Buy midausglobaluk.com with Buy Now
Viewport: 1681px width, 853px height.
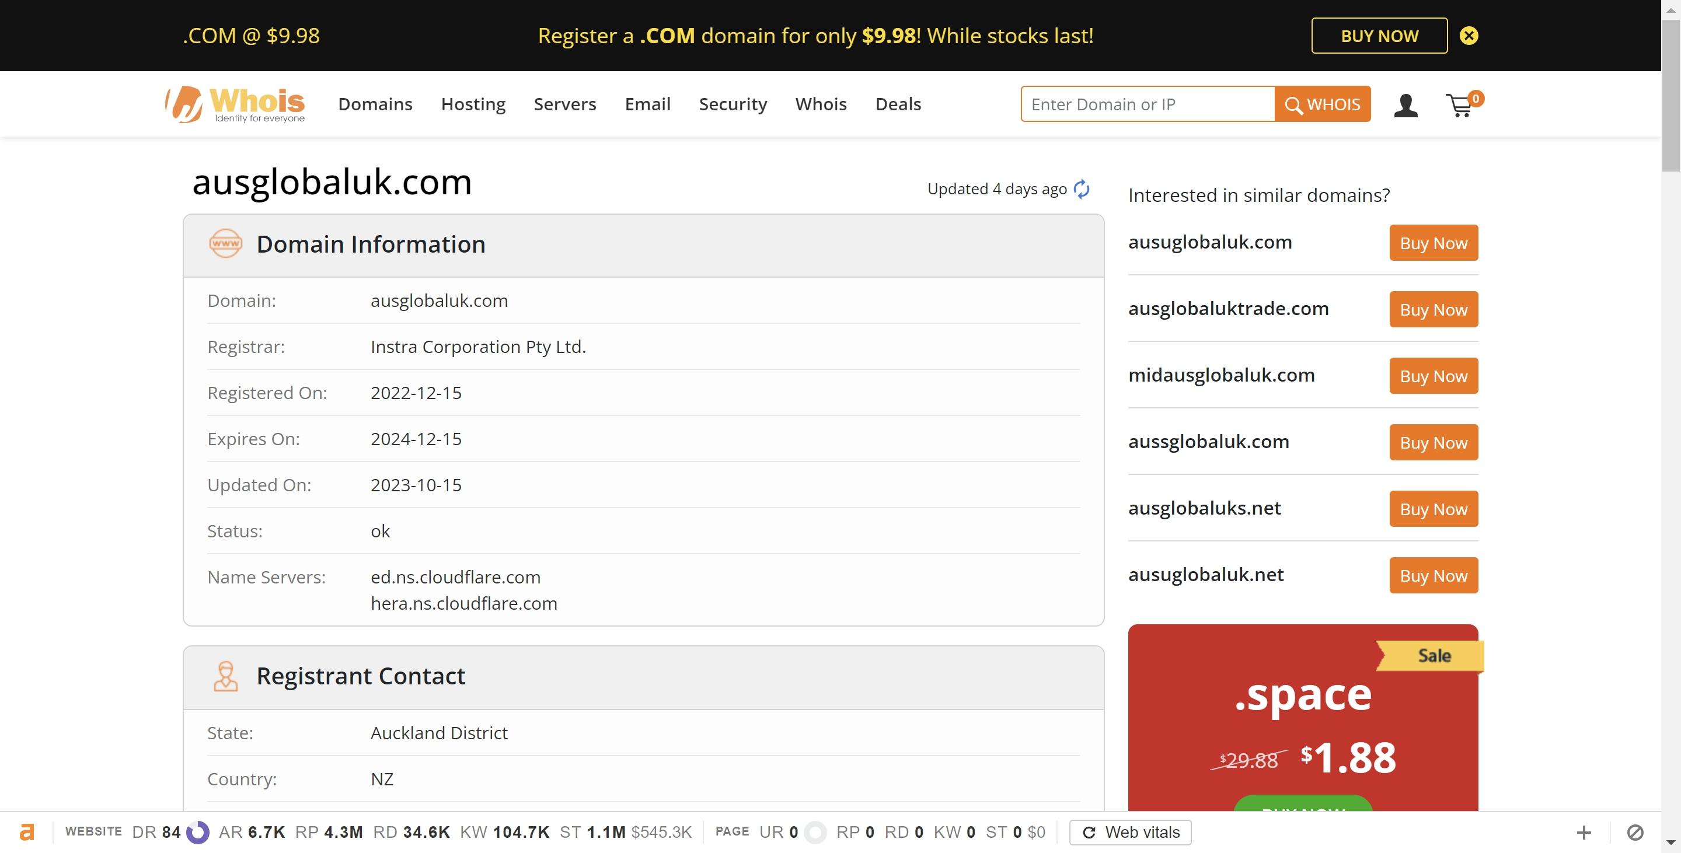point(1433,376)
